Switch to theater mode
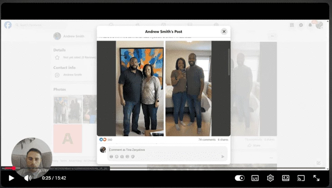332x188 pixels. point(286,178)
